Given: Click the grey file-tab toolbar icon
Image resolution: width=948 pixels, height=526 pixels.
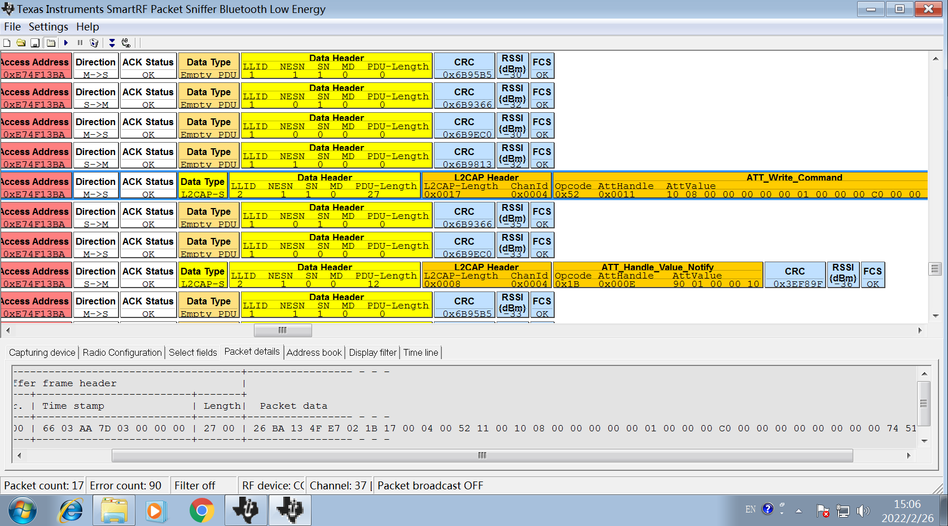Looking at the screenshot, I should 51,43.
